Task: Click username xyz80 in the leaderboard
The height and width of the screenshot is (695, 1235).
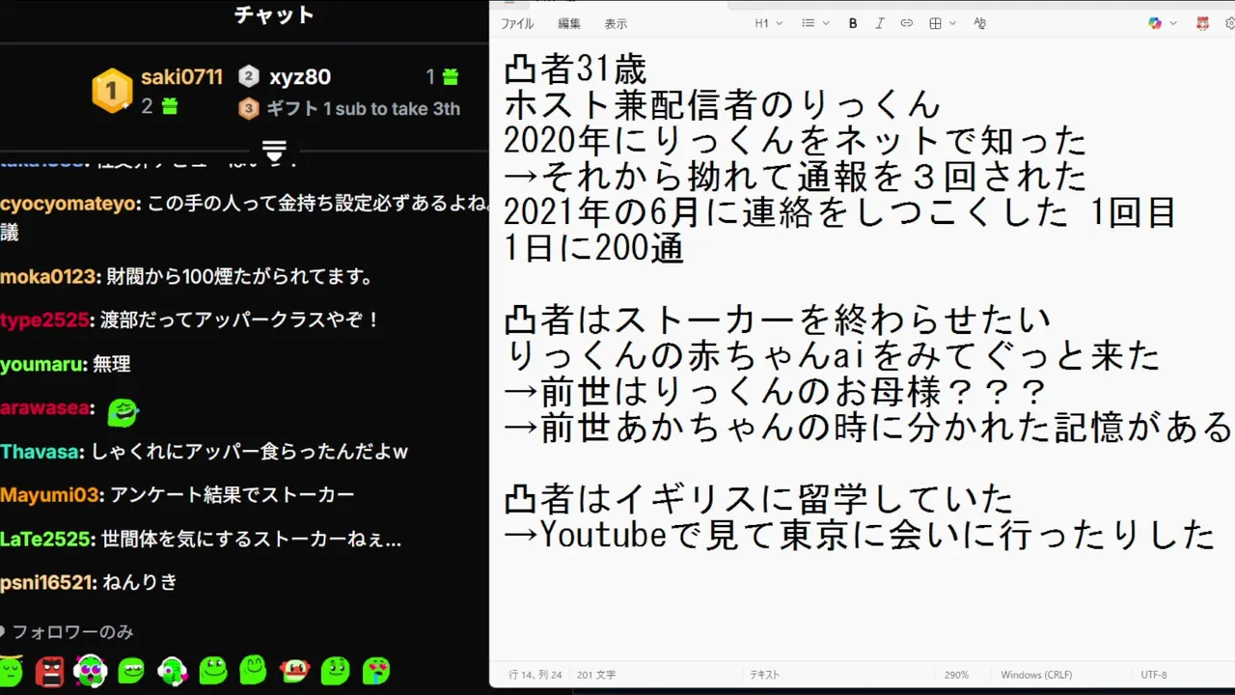Action: 300,77
